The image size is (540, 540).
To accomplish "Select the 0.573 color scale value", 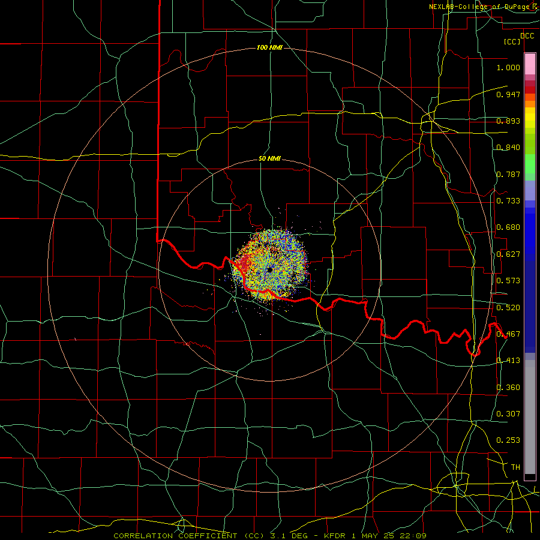I will pyautogui.click(x=508, y=281).
